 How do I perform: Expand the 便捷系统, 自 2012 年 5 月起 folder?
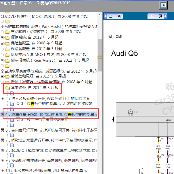click(x=2, y=37)
